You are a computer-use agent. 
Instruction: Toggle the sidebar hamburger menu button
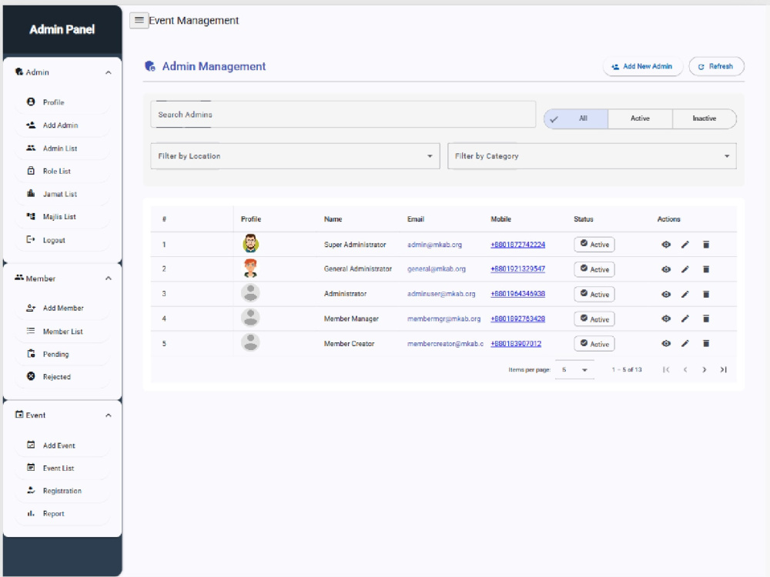pos(139,20)
